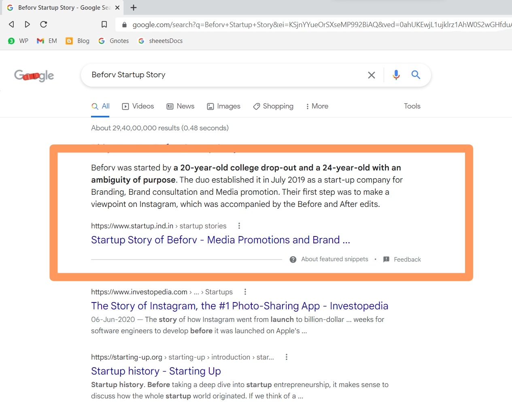Viewport: 512px width, 413px height.
Task: Click the Startup history description snippet
Action: pos(240,390)
